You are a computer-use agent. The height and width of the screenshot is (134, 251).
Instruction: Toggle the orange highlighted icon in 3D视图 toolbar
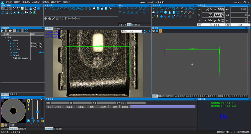[x=161, y=31]
